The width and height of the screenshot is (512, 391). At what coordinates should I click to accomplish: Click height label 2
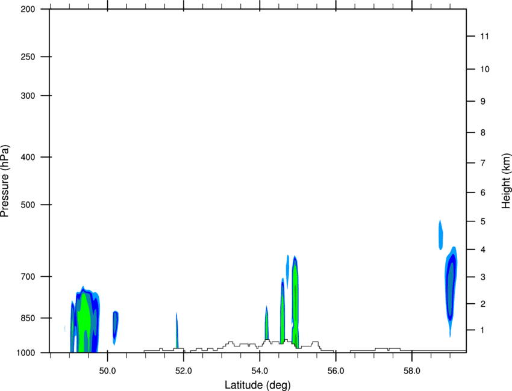pos(482,304)
